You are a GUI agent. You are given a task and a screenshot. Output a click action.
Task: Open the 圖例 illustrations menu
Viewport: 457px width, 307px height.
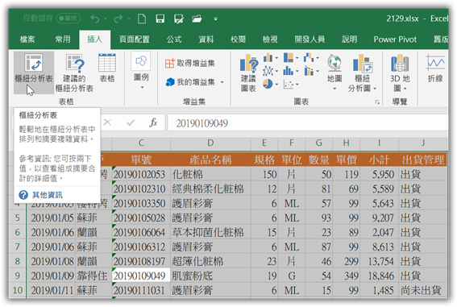[141, 71]
